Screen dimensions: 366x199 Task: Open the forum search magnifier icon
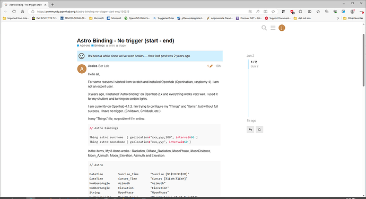(264, 28)
